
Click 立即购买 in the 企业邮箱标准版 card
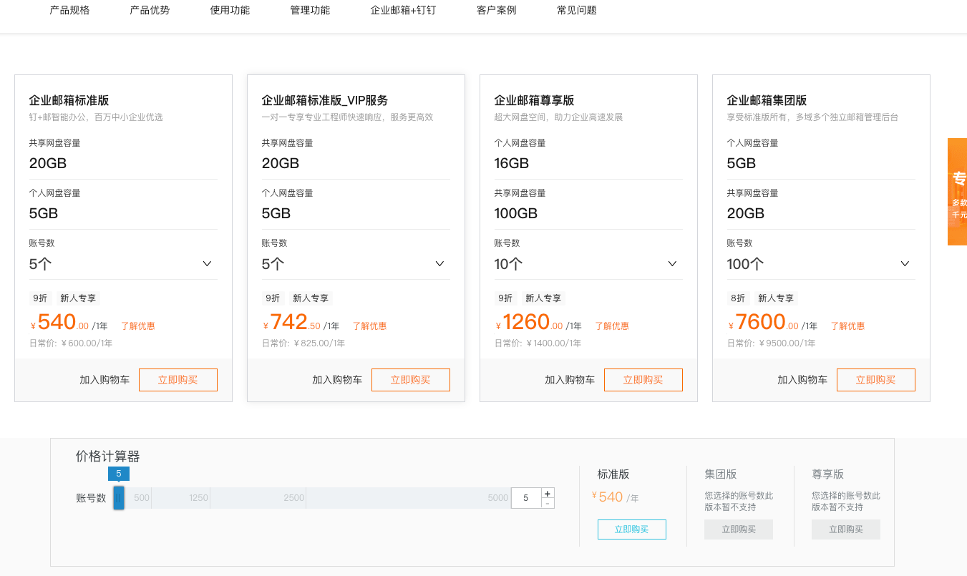pos(178,380)
